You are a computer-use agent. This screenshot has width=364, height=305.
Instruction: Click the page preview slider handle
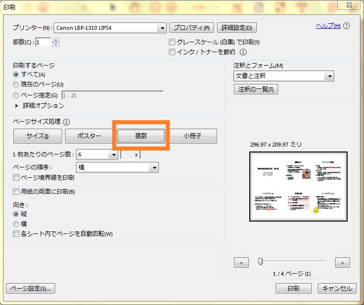click(x=260, y=261)
